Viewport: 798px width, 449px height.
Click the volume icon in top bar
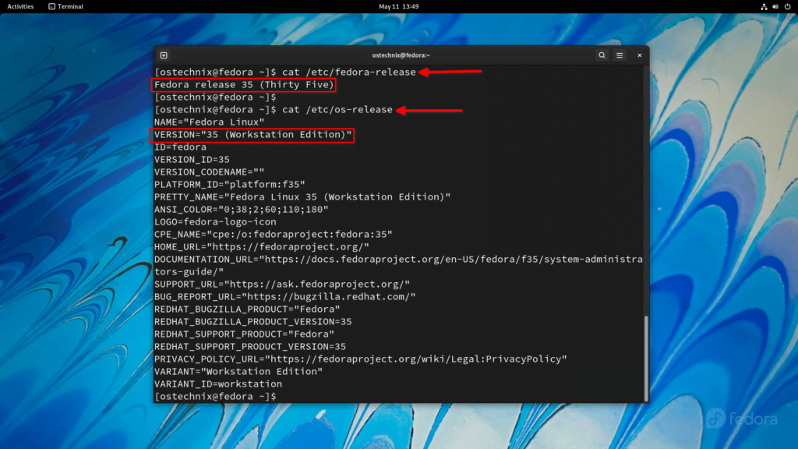775,6
